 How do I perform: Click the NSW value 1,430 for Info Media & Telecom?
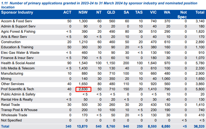pyautogui.click(x=83, y=68)
